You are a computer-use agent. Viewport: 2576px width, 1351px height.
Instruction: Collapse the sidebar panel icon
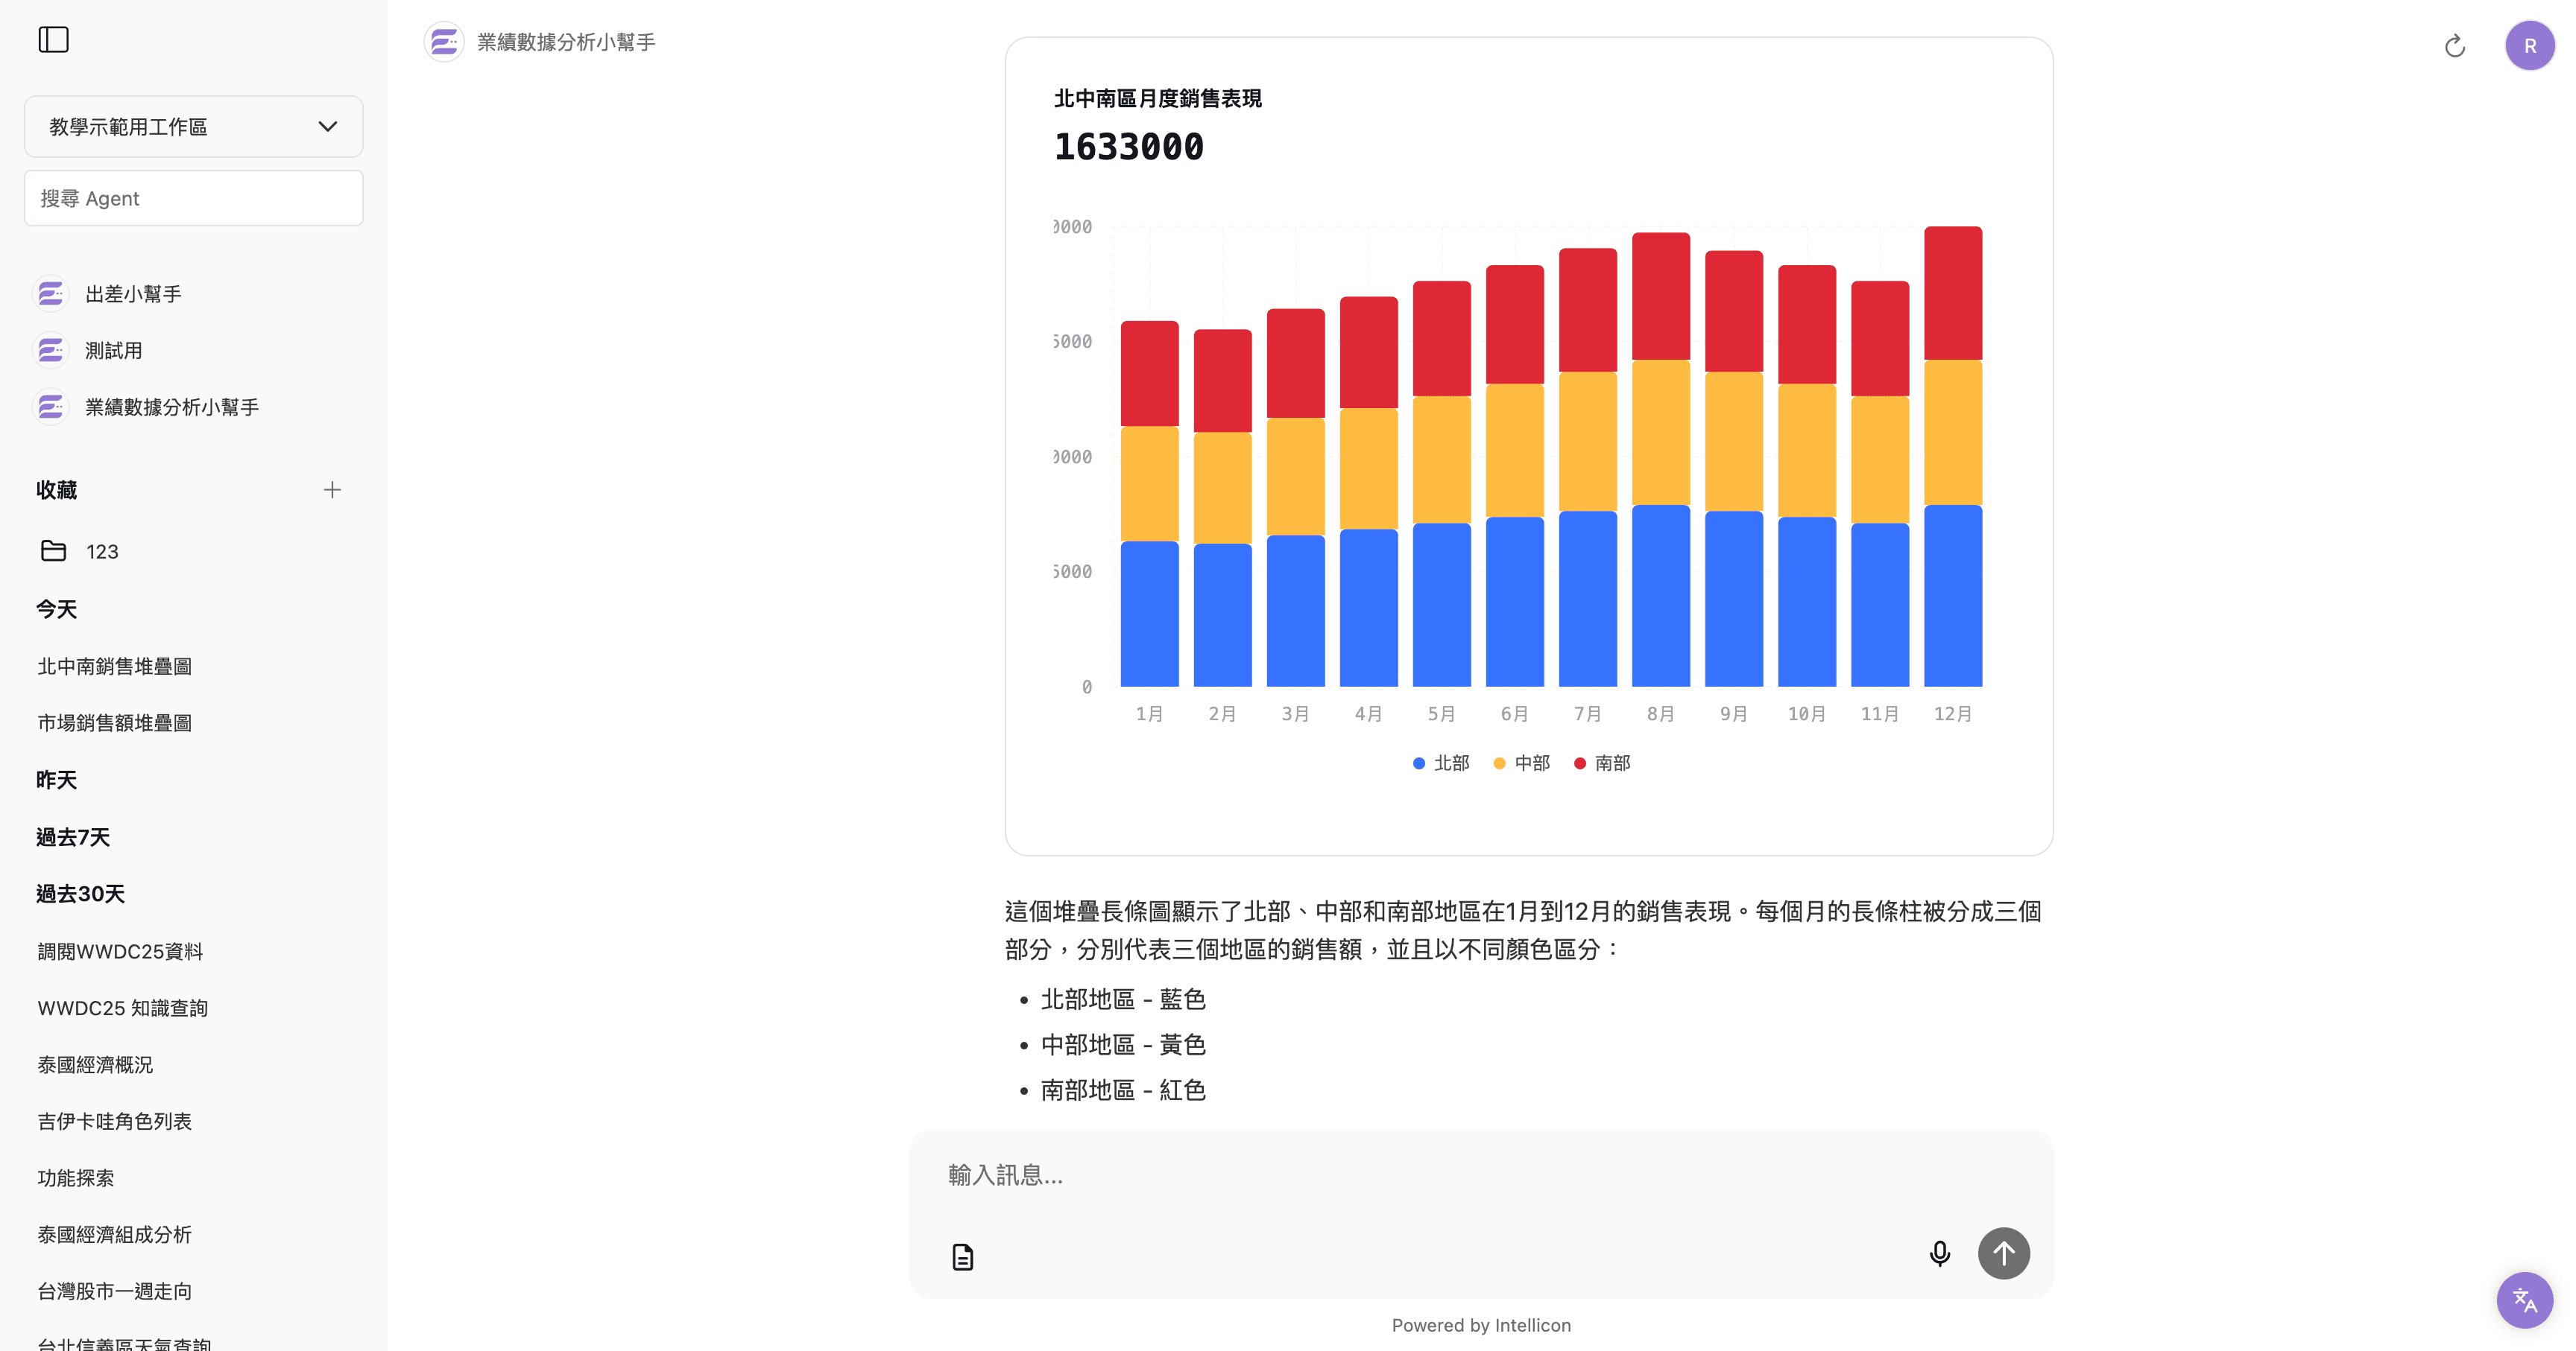[x=53, y=40]
